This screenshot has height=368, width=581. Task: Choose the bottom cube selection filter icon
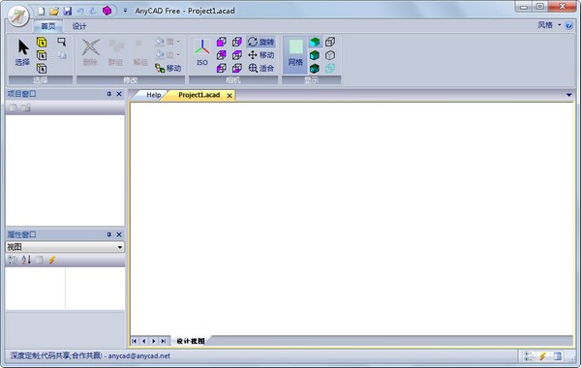tap(42, 69)
